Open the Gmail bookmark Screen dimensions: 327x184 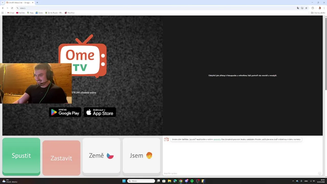11,13
